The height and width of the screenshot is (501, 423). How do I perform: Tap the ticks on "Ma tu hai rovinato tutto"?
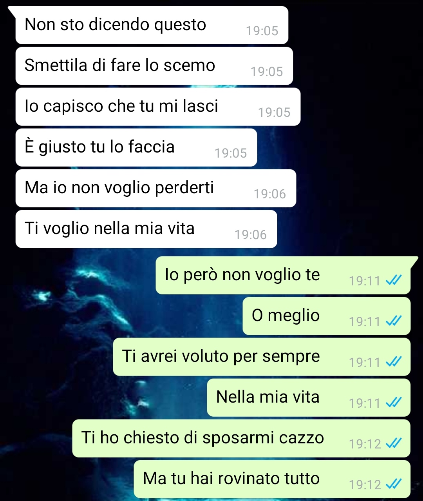394,484
